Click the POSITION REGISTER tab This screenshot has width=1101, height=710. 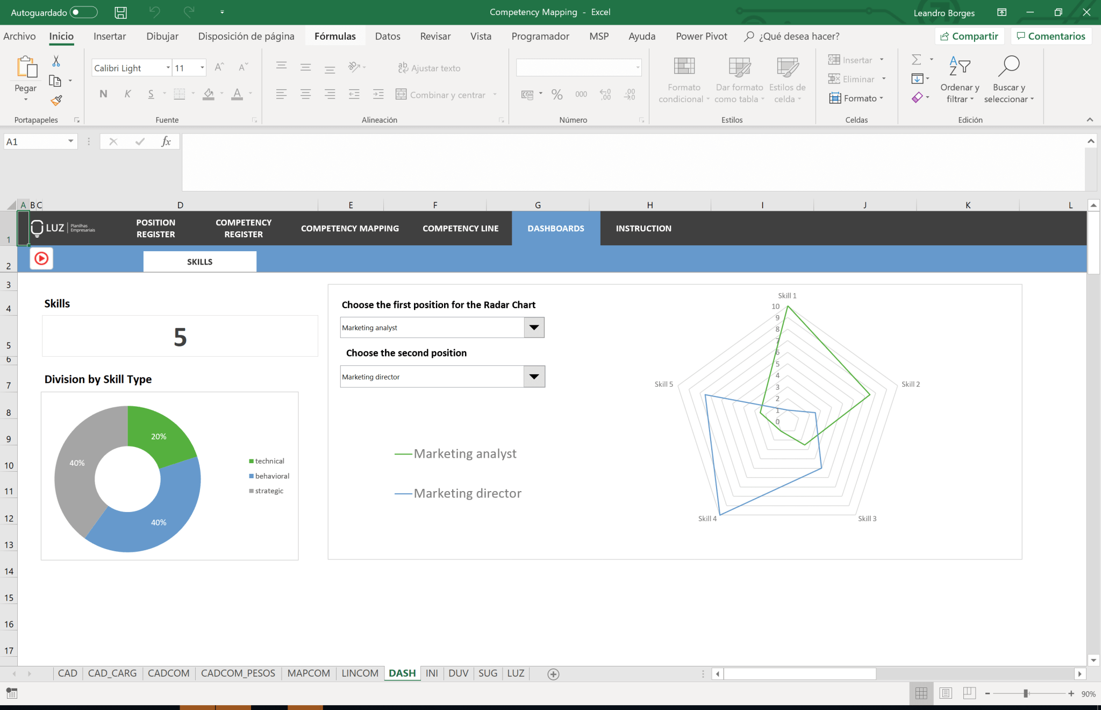click(x=156, y=228)
